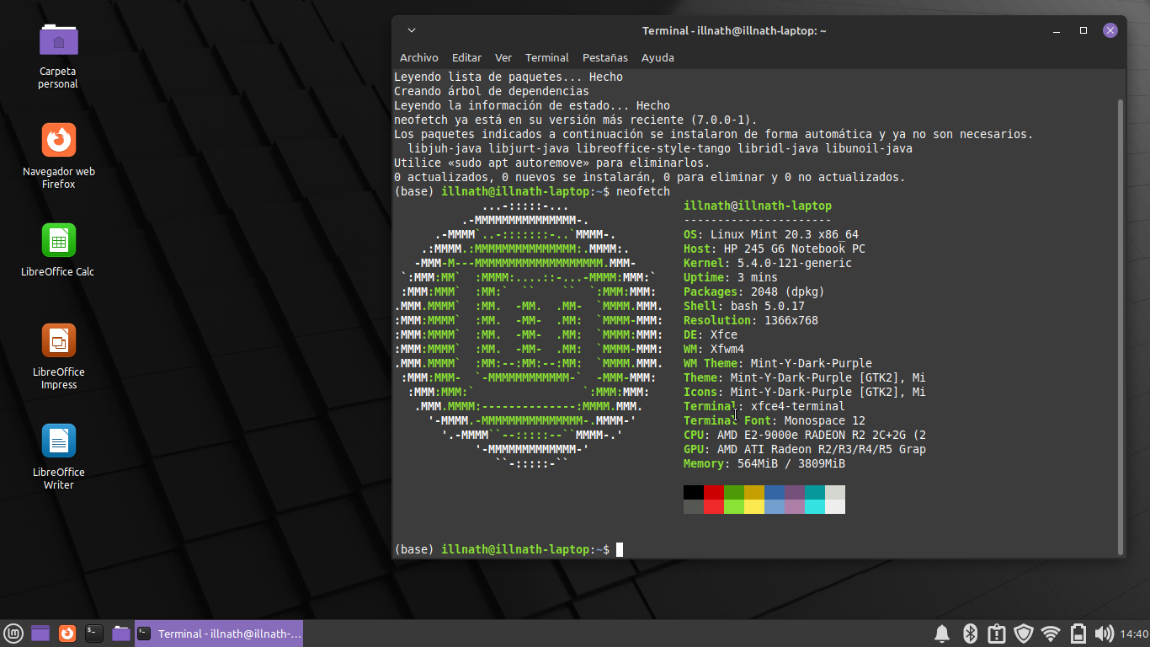Open the Wi-Fi network tray icon

click(x=1050, y=634)
